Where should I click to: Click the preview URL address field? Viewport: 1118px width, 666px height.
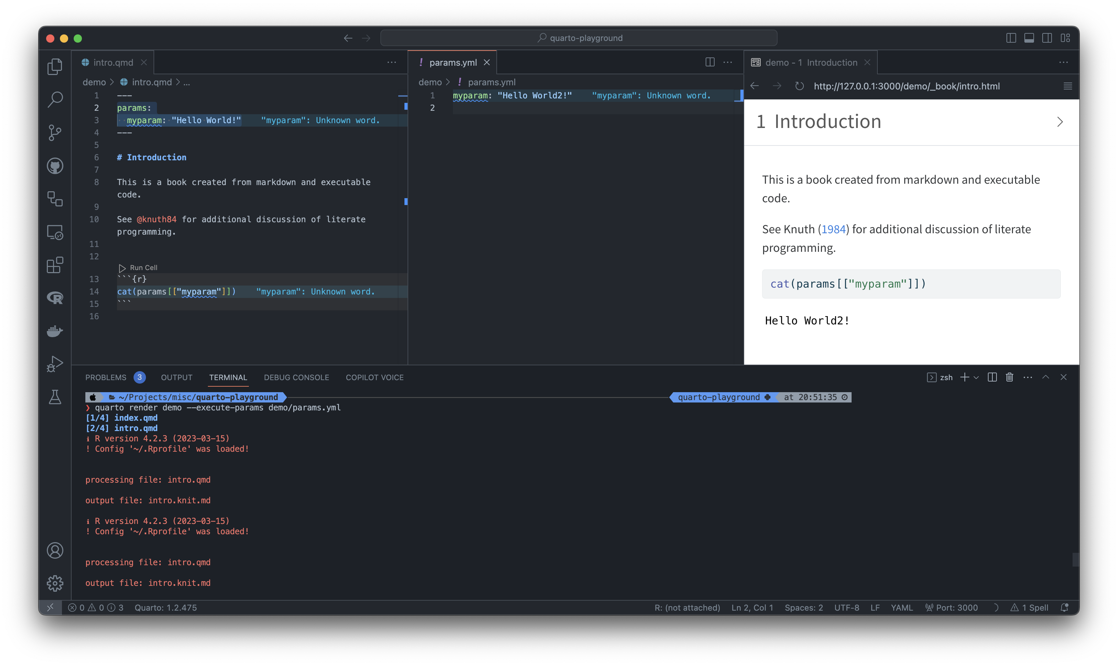[907, 86]
